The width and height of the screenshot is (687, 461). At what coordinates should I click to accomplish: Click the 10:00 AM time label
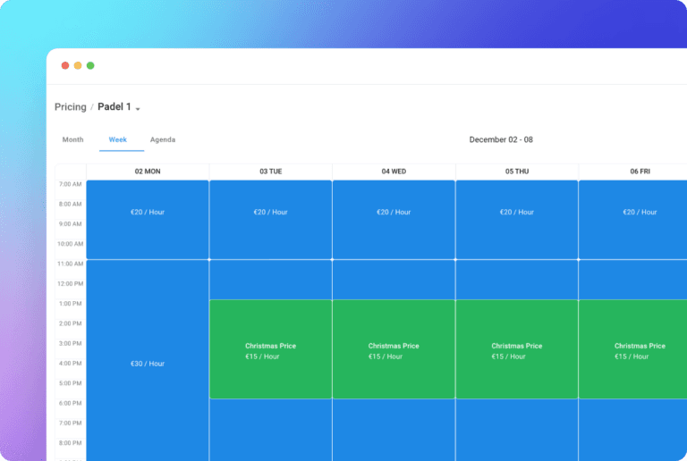(x=70, y=244)
